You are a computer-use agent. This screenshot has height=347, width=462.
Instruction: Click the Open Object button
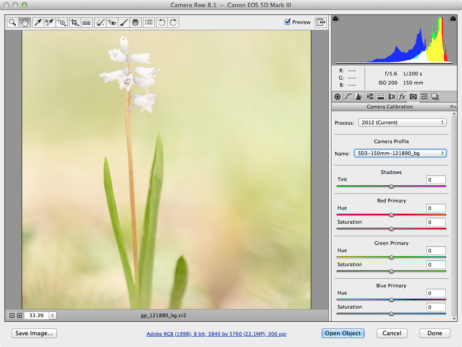point(343,333)
